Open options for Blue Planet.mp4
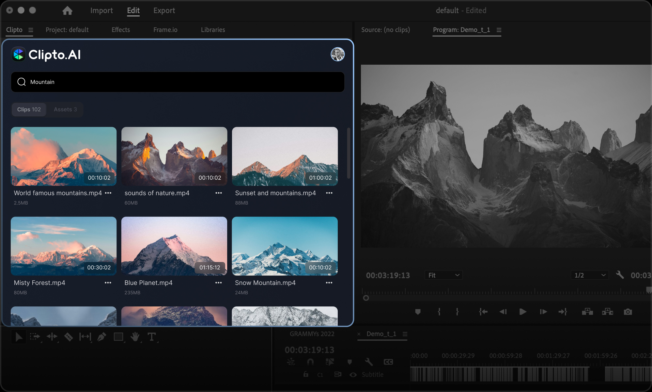 (218, 283)
